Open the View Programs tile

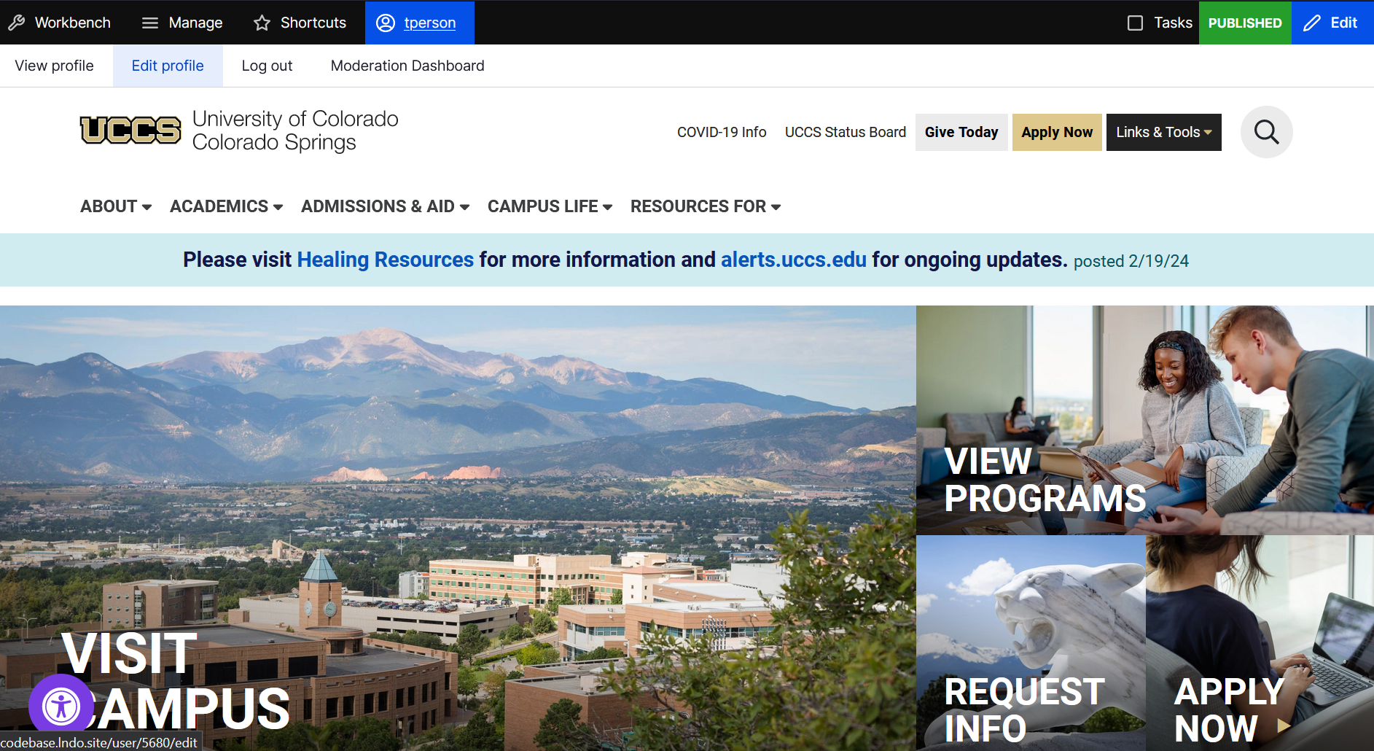(1145, 420)
